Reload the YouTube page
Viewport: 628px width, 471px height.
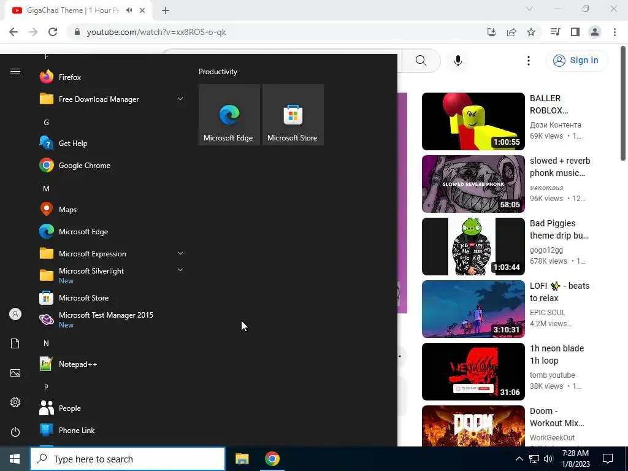(53, 32)
